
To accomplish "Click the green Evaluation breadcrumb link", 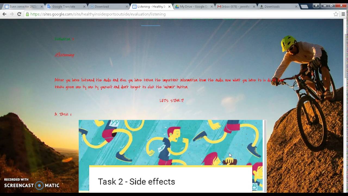I will pos(63,39).
